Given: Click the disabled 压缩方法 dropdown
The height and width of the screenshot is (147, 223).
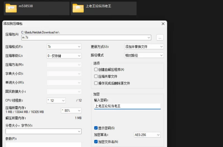Looking at the screenshot, I should point(64,65).
